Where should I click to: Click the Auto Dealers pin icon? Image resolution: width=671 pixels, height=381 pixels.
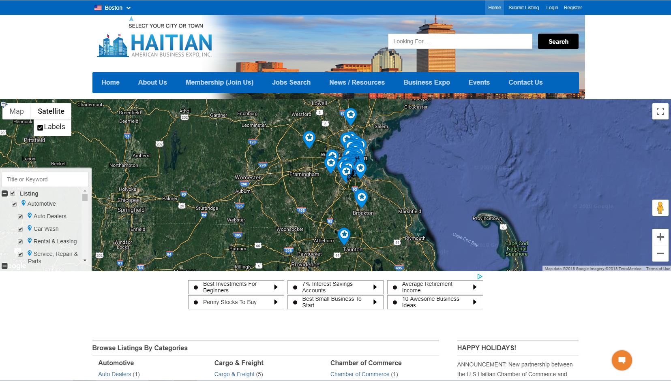pos(30,215)
